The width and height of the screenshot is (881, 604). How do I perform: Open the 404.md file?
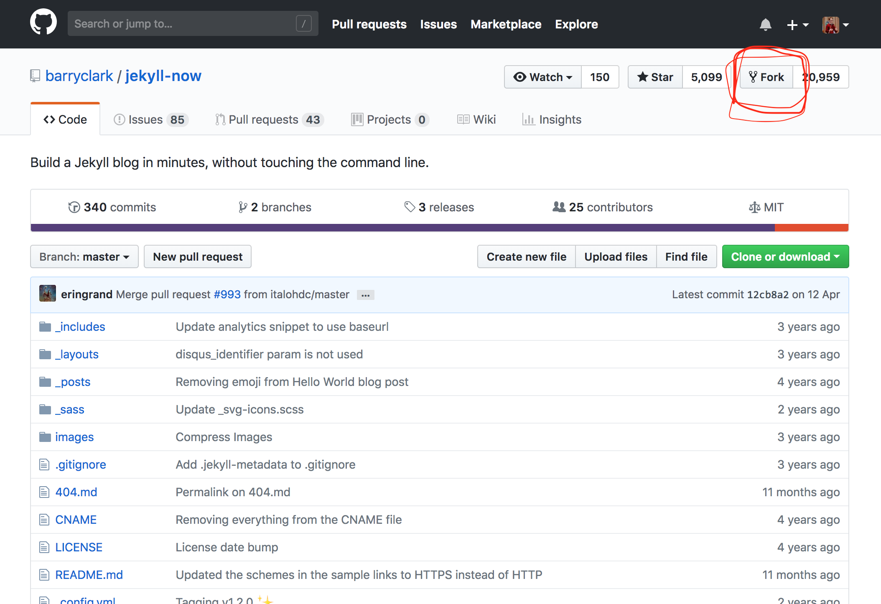click(76, 492)
